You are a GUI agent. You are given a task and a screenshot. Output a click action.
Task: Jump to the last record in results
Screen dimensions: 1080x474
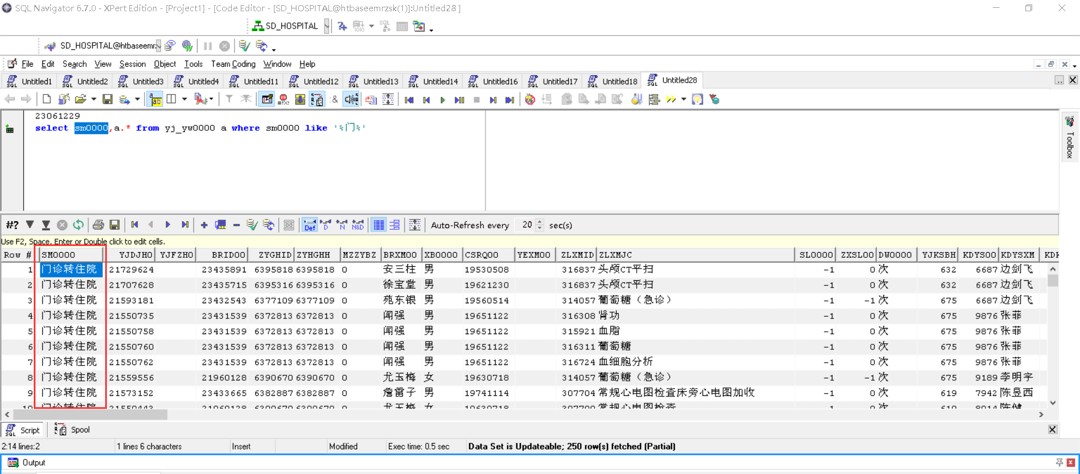(x=185, y=225)
